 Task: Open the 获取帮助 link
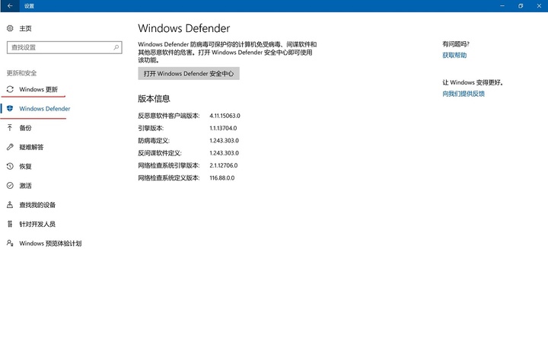click(454, 56)
